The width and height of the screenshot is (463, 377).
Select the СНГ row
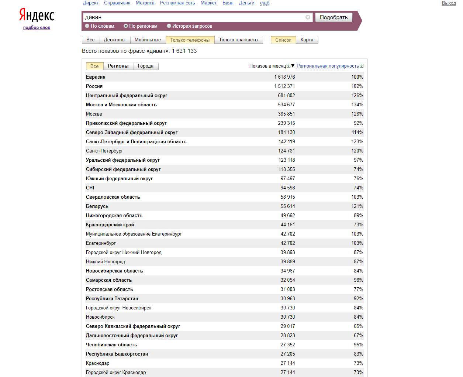(225, 188)
